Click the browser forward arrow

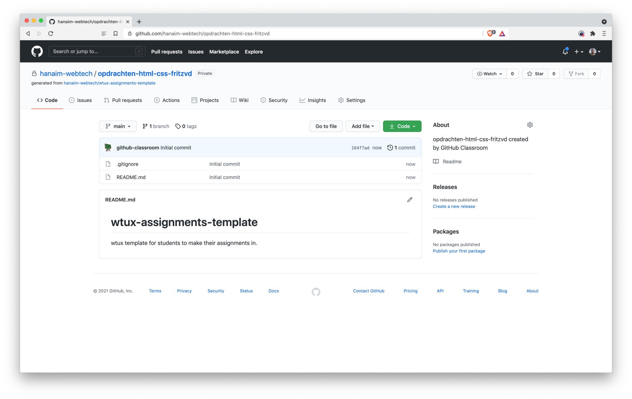39,33
